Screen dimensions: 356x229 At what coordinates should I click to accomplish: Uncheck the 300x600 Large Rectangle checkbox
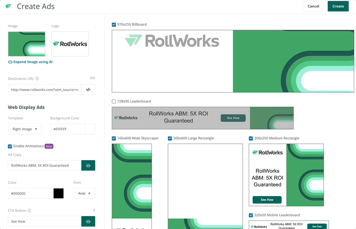(x=170, y=138)
